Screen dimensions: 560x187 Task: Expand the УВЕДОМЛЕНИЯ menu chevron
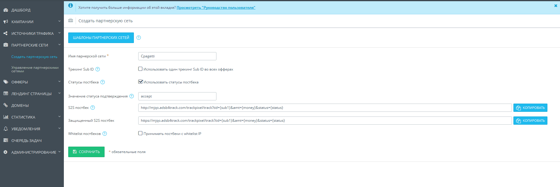[59, 128]
